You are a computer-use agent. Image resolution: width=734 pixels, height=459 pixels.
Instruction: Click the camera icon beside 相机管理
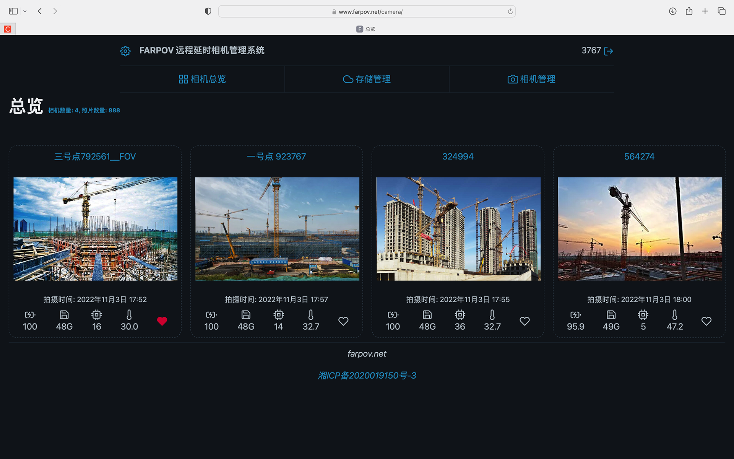pyautogui.click(x=512, y=79)
